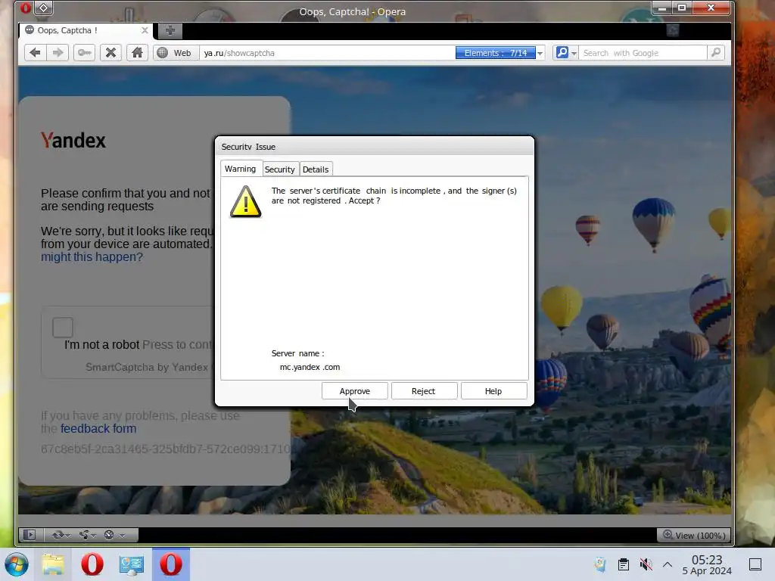Click the search magnifier go button
This screenshot has width=775, height=581.
[716, 52]
